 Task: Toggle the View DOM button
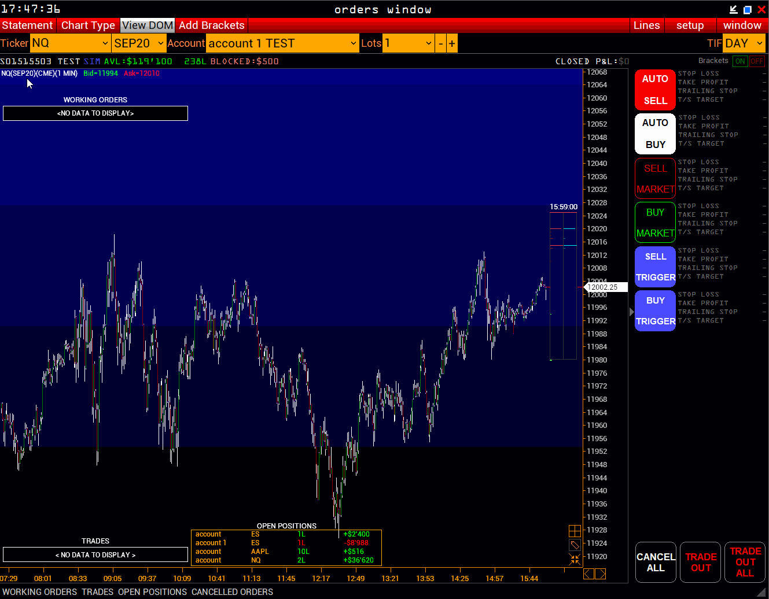148,25
